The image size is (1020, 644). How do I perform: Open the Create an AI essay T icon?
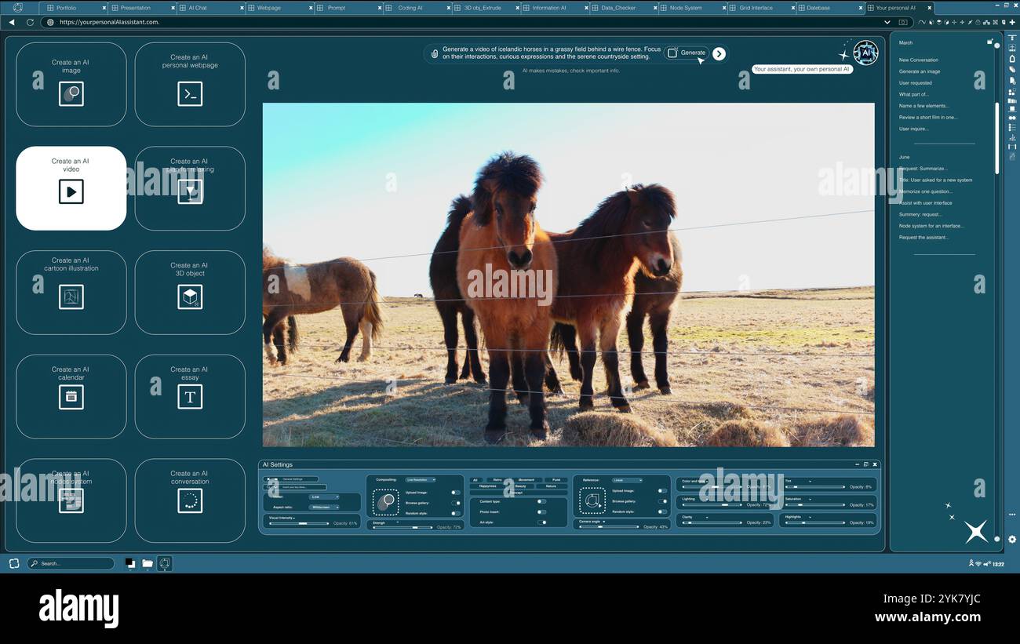pyautogui.click(x=190, y=397)
